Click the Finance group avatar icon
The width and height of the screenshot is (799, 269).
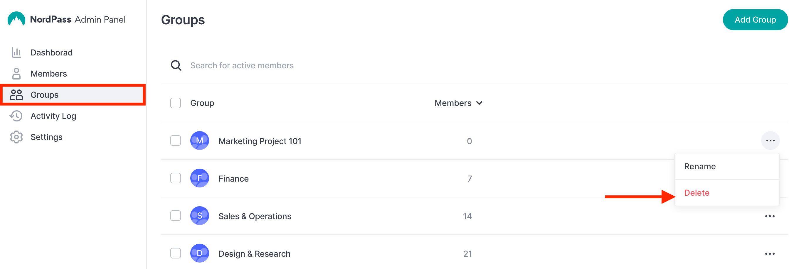[199, 178]
